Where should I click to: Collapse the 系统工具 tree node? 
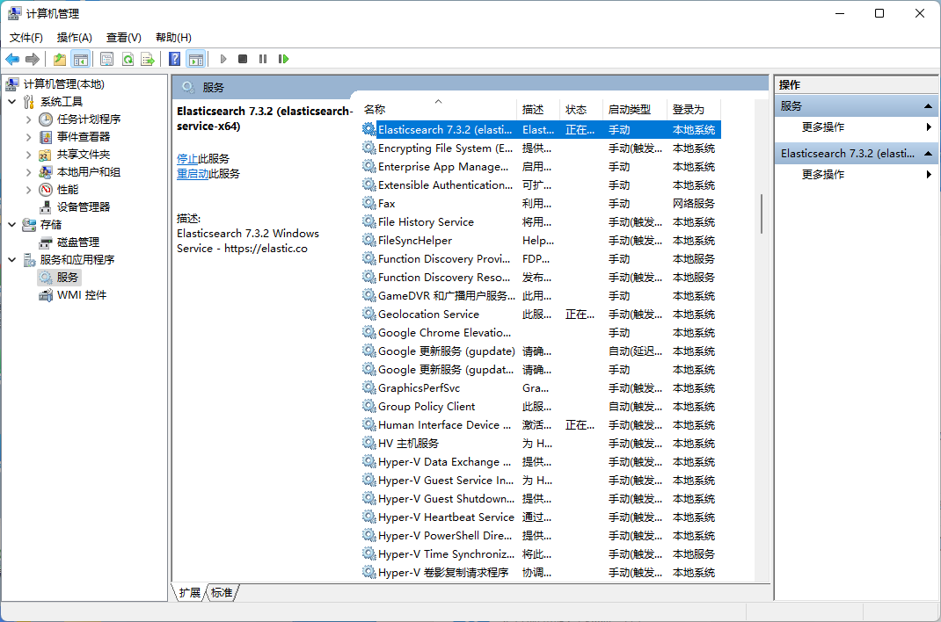(12, 102)
